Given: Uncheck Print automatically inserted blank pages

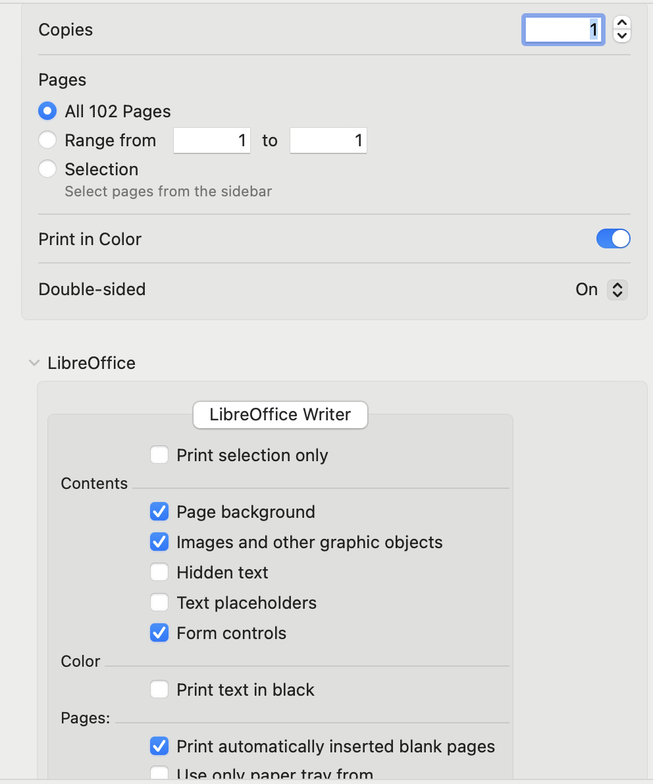Looking at the screenshot, I should click(x=159, y=746).
